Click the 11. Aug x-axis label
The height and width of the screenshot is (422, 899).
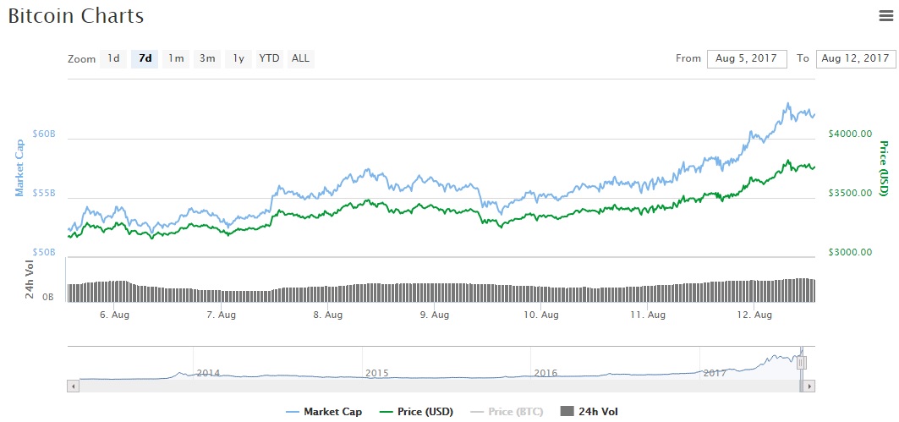tap(647, 315)
